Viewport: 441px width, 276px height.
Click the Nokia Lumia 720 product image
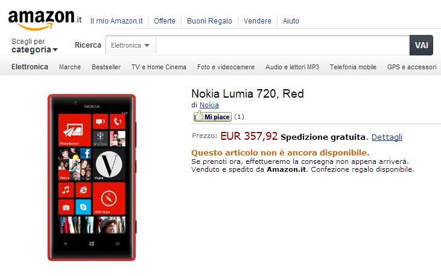click(92, 178)
